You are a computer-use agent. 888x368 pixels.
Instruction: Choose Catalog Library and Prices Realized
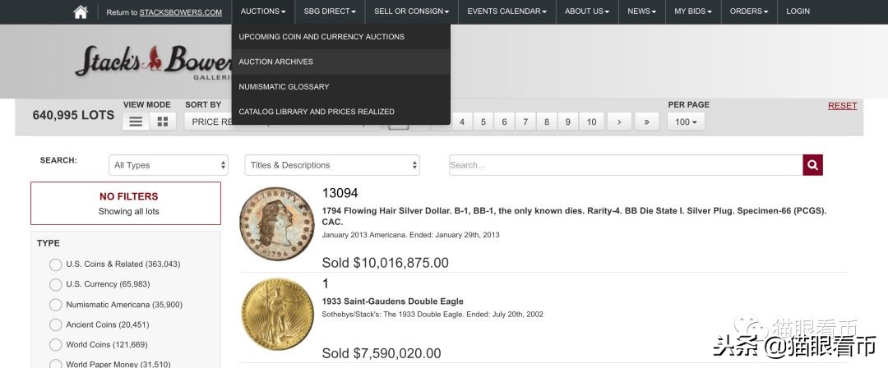point(341,112)
